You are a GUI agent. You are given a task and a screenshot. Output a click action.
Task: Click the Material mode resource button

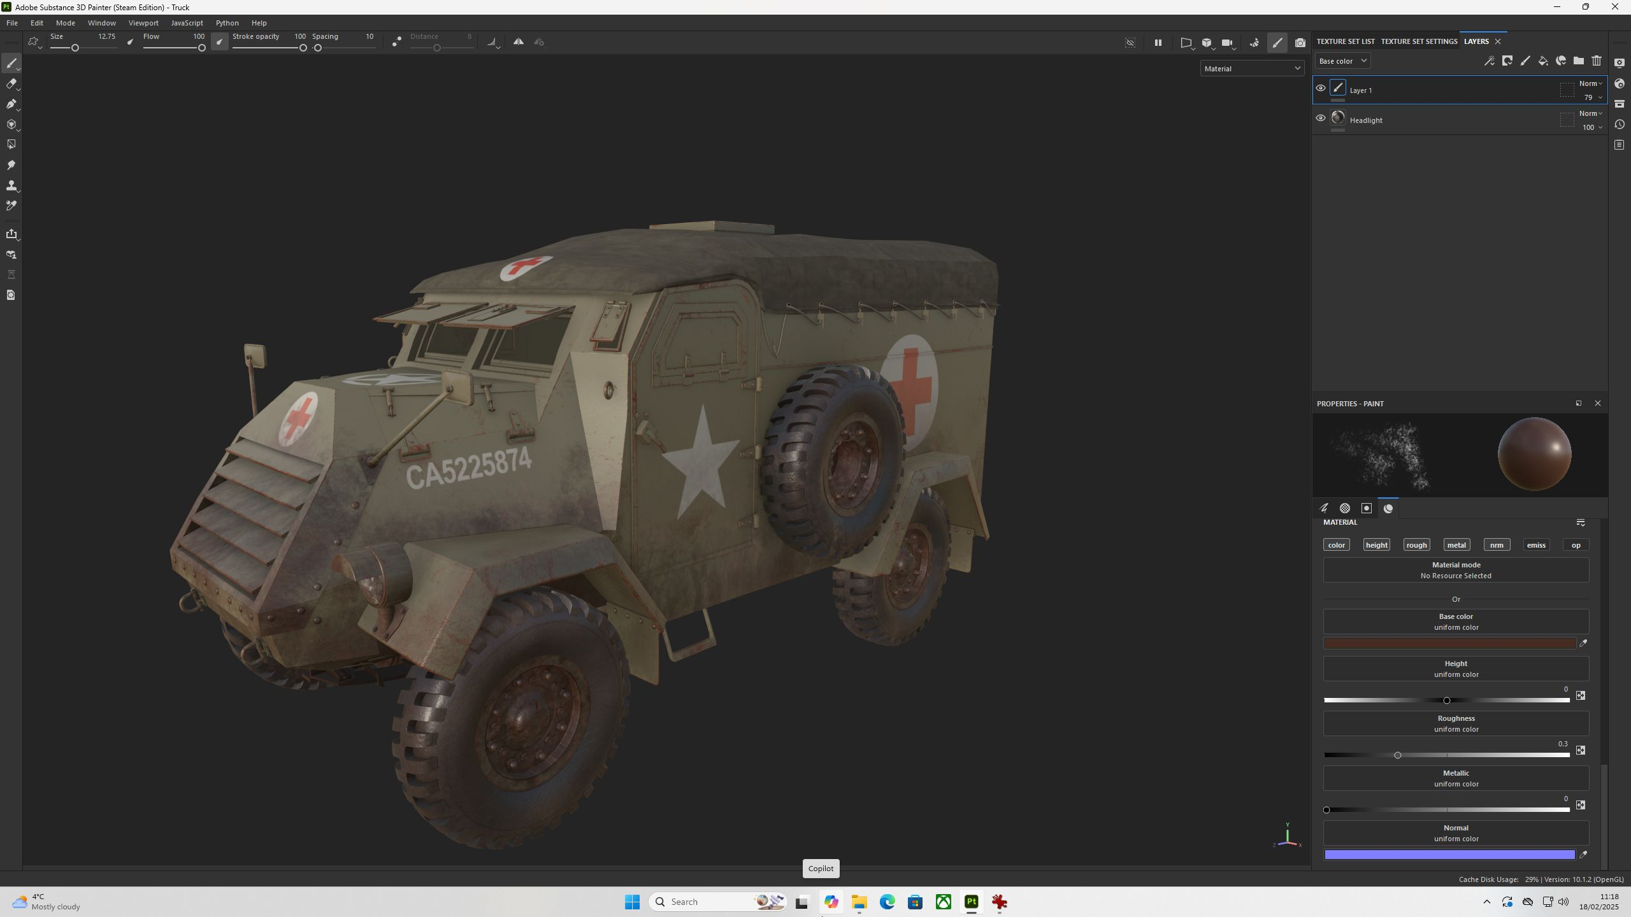tap(1456, 570)
